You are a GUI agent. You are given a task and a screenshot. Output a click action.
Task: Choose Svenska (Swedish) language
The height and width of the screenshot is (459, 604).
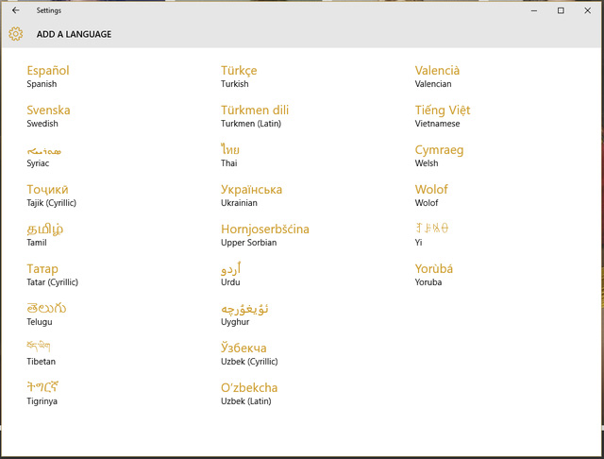point(49,116)
